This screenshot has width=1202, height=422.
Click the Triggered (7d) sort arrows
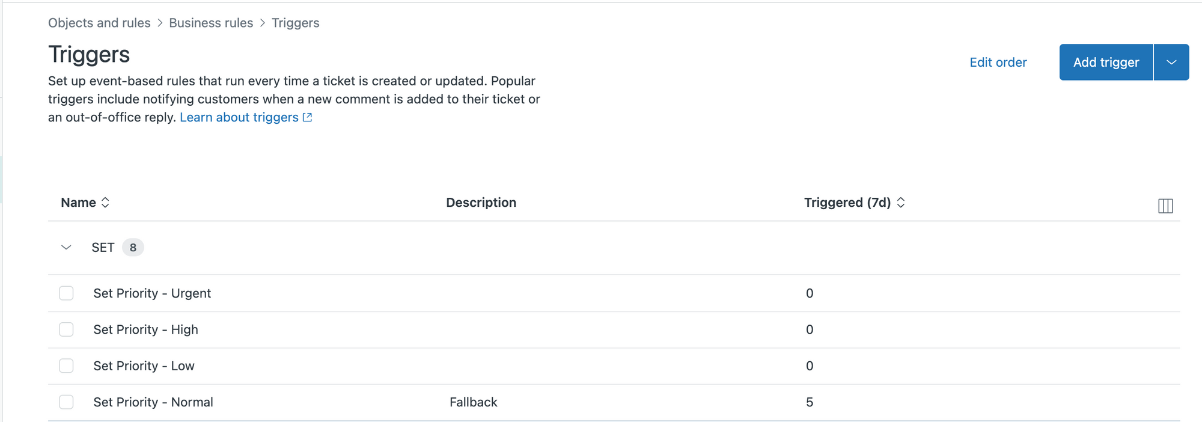pos(900,203)
